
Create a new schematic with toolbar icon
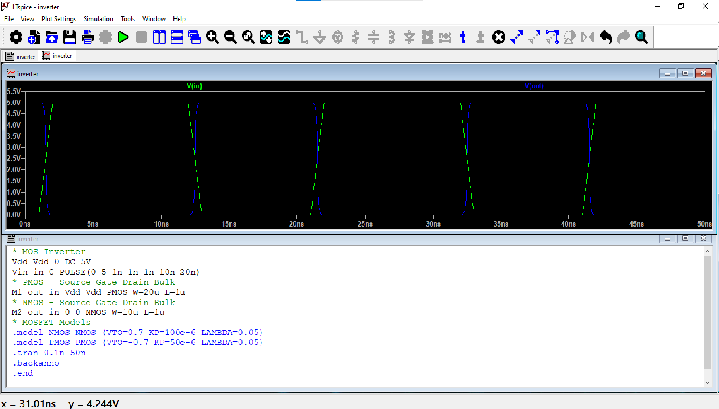(x=34, y=37)
